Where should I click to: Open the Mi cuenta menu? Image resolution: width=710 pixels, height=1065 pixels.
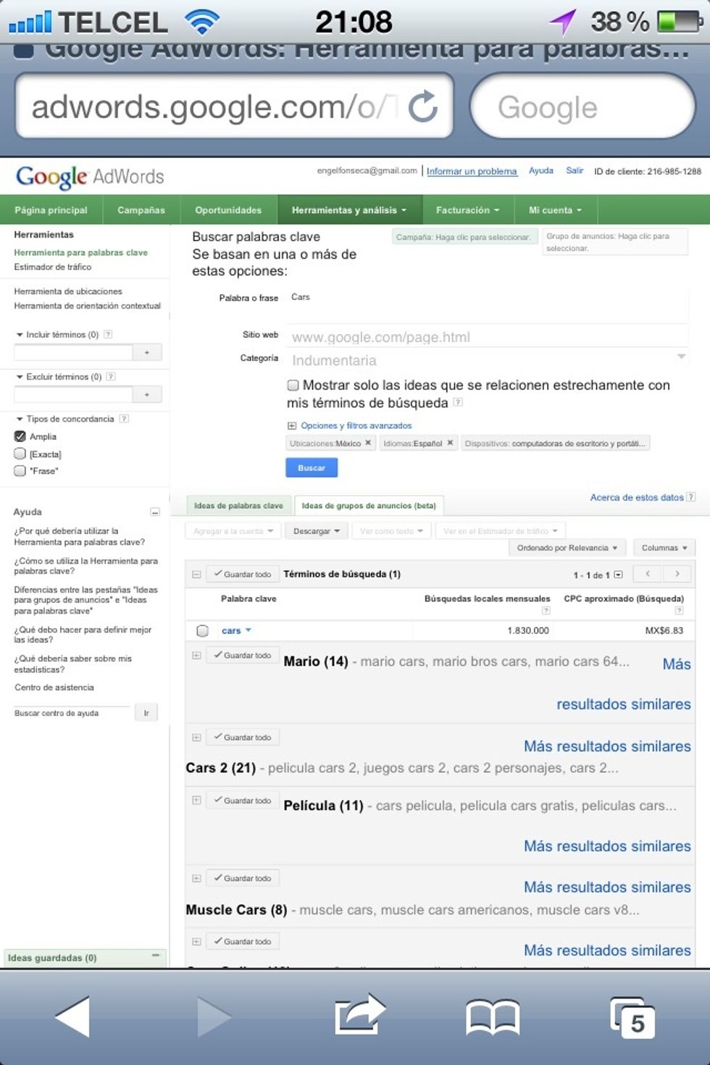coord(555,210)
